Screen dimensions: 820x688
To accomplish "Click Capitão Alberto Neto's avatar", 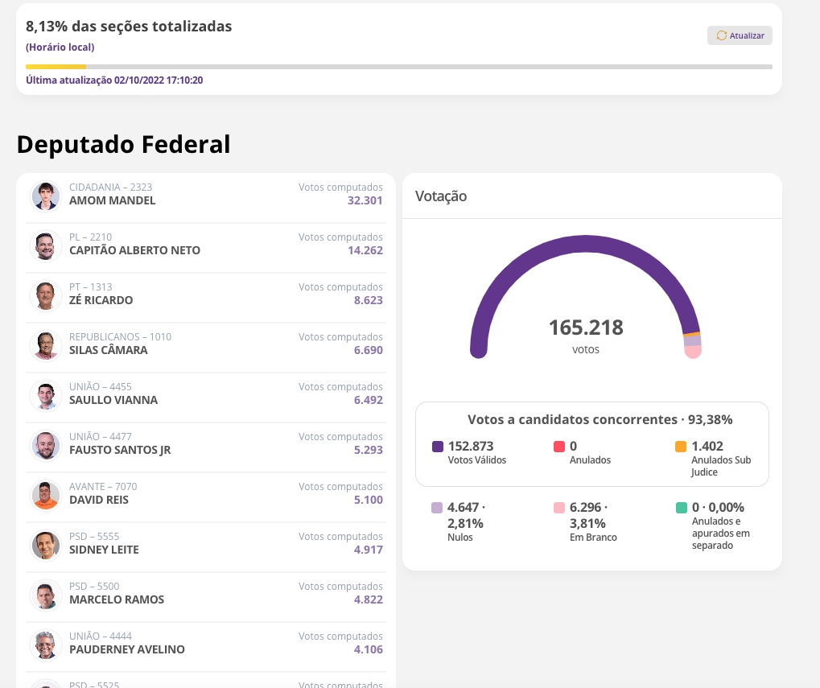I will (46, 245).
